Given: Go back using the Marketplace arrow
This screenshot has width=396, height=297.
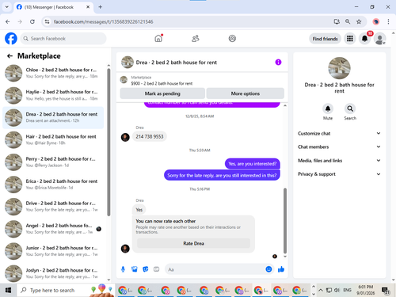Looking at the screenshot, I should pos(10,56).
